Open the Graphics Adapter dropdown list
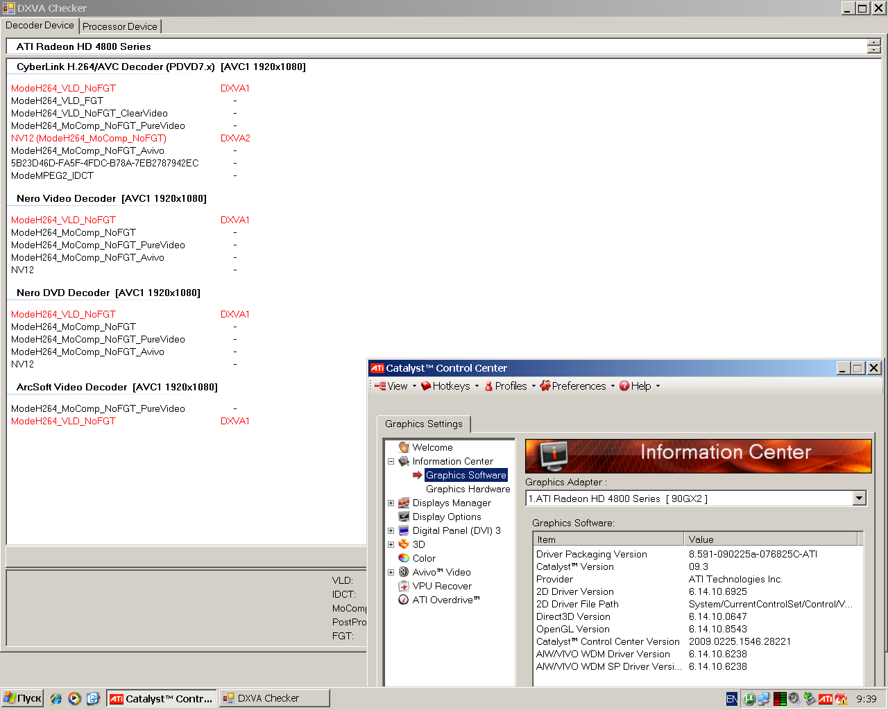Screen dimensions: 888x710 (x=860, y=498)
